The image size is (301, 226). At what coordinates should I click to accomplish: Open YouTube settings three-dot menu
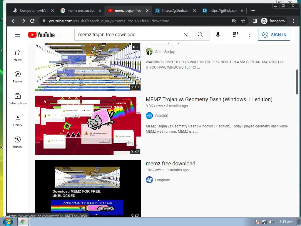coord(250,35)
